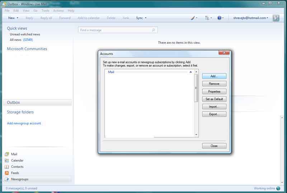This screenshot has height=193, width=287.
Task: Select All news (32549) quick view
Action: pyautogui.click(x=21, y=40)
